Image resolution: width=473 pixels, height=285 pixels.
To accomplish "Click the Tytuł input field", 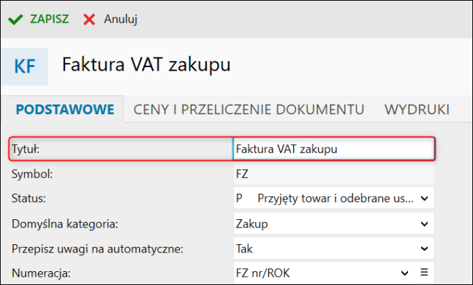I will coord(333,149).
